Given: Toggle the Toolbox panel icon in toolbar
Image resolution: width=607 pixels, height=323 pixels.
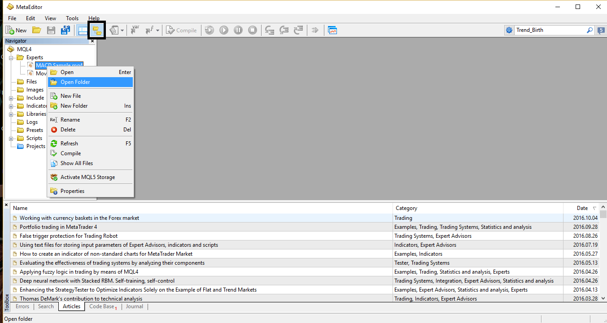Looking at the screenshot, I should point(82,30).
